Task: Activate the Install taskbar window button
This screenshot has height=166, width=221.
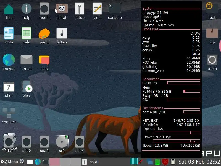Action: (105, 162)
